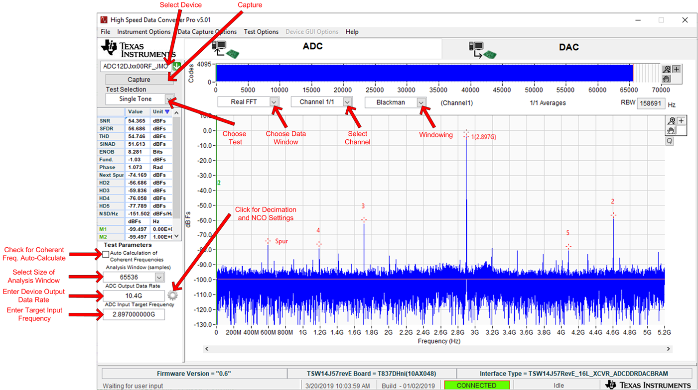
Task: Open the Channel 1/1 selector dropdown
Action: pyautogui.click(x=347, y=102)
